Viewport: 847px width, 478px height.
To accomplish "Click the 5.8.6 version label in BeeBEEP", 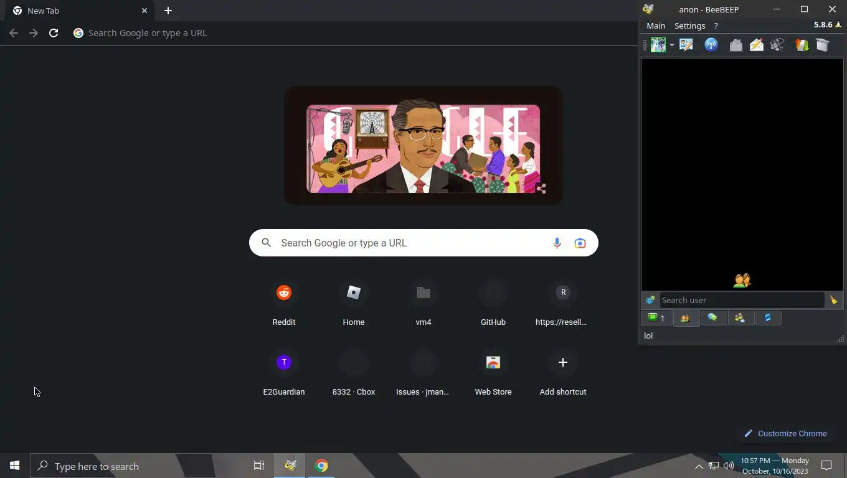I will 823,25.
